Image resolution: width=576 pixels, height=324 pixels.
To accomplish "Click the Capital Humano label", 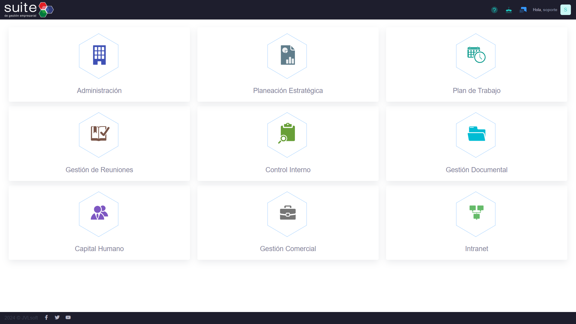I will 99,249.
